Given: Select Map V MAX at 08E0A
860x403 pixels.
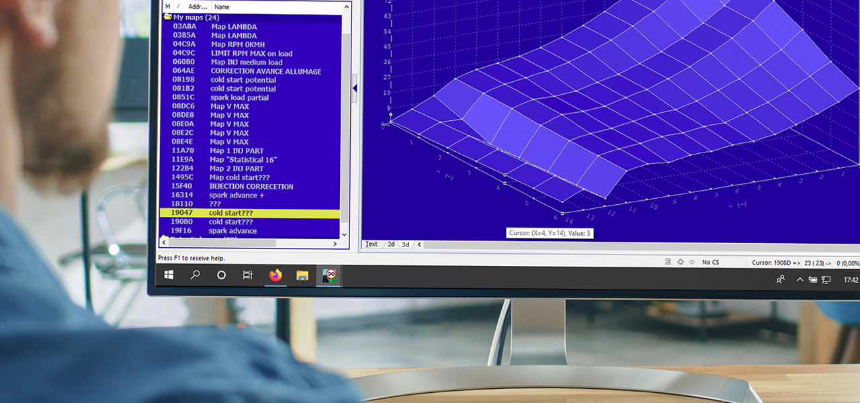Looking at the screenshot, I should click(251, 124).
